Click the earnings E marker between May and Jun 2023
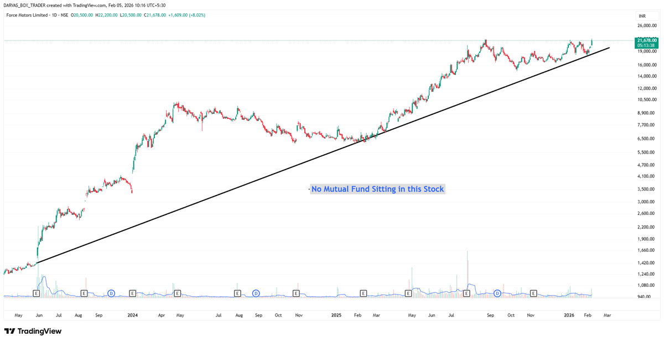The image size is (664, 342). click(x=37, y=293)
